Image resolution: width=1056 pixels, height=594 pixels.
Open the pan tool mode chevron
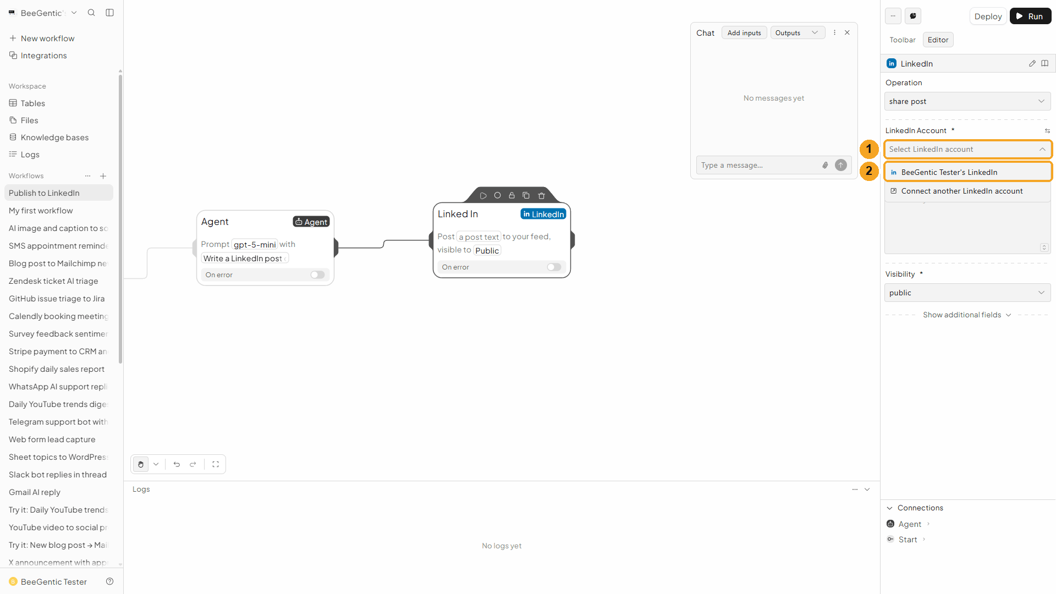(x=156, y=464)
